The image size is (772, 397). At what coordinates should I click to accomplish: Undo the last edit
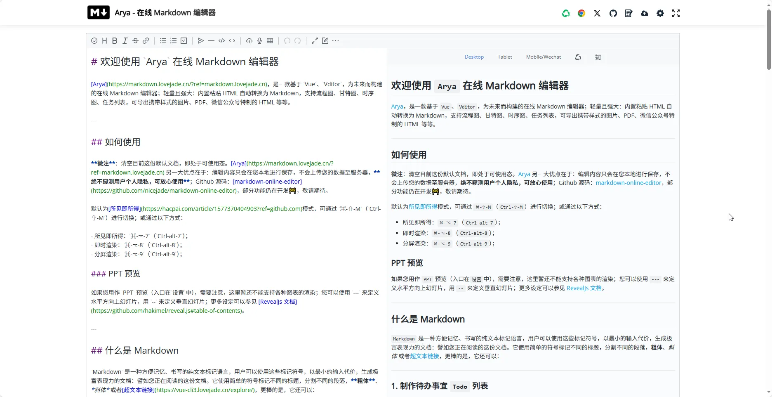(x=287, y=41)
